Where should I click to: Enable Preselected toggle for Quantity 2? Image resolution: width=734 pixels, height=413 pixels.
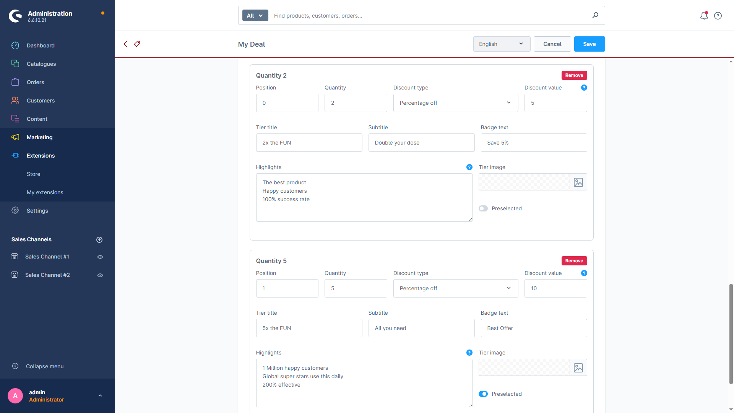(x=483, y=208)
